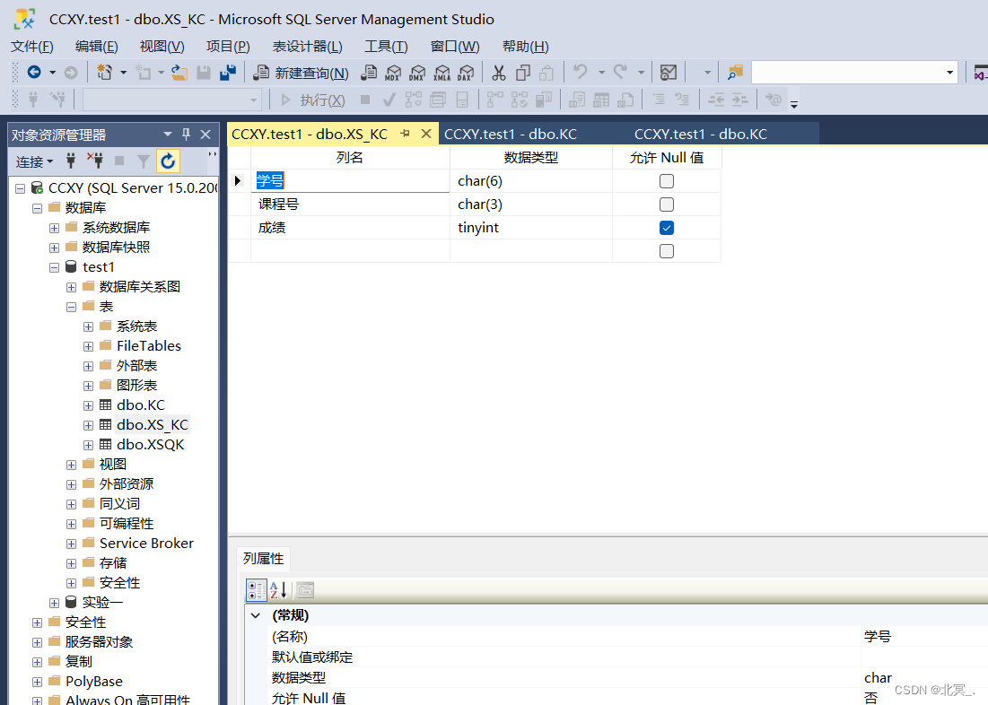Enable Allow Null for the 课程号 column

pyautogui.click(x=666, y=204)
